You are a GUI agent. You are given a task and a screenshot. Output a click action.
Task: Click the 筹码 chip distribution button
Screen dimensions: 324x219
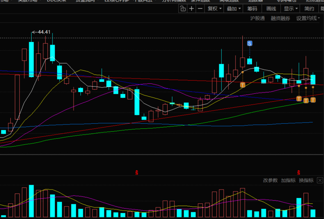click(x=252, y=9)
